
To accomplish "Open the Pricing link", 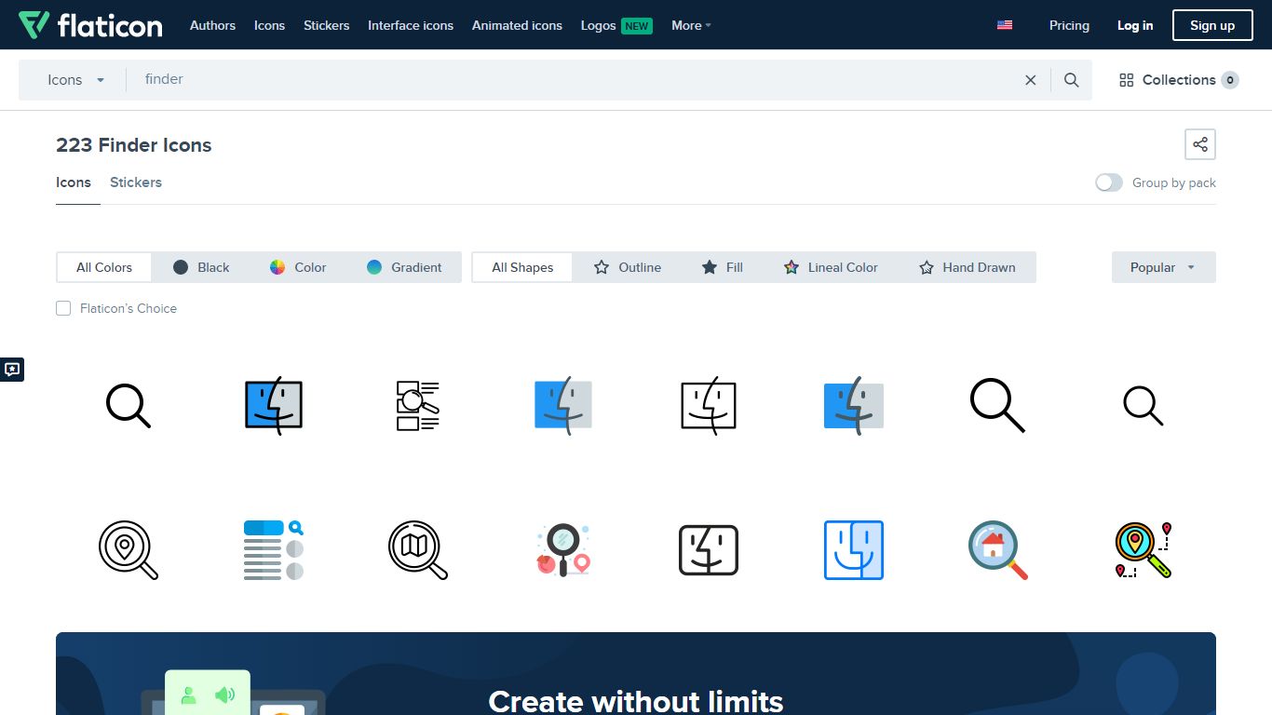I will pos(1069,25).
